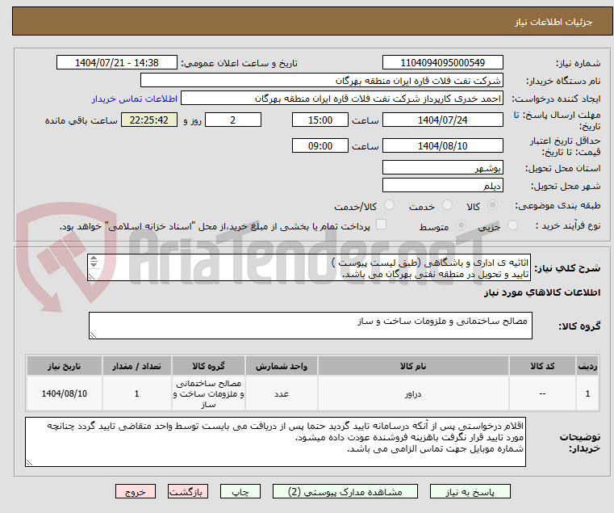Click the response deadline date 1404/07/24
Screen dimensions: 614x513
[x=442, y=120]
